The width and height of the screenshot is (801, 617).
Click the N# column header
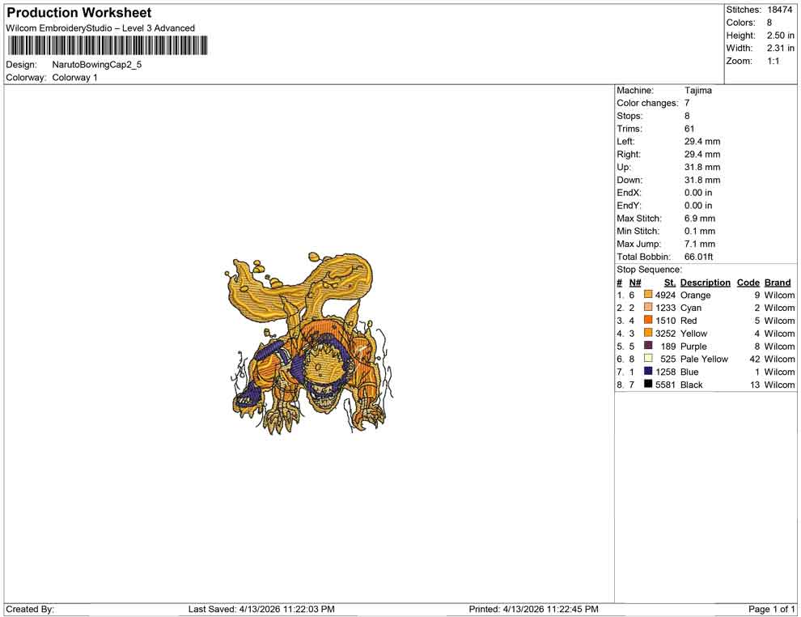635,283
